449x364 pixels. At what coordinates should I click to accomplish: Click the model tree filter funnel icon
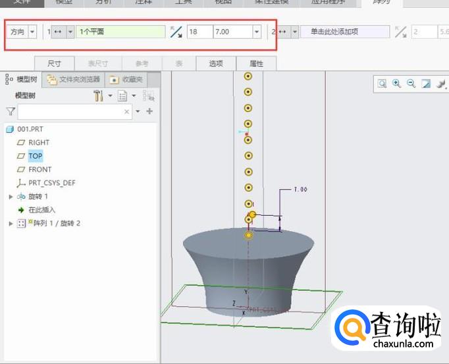(x=11, y=112)
